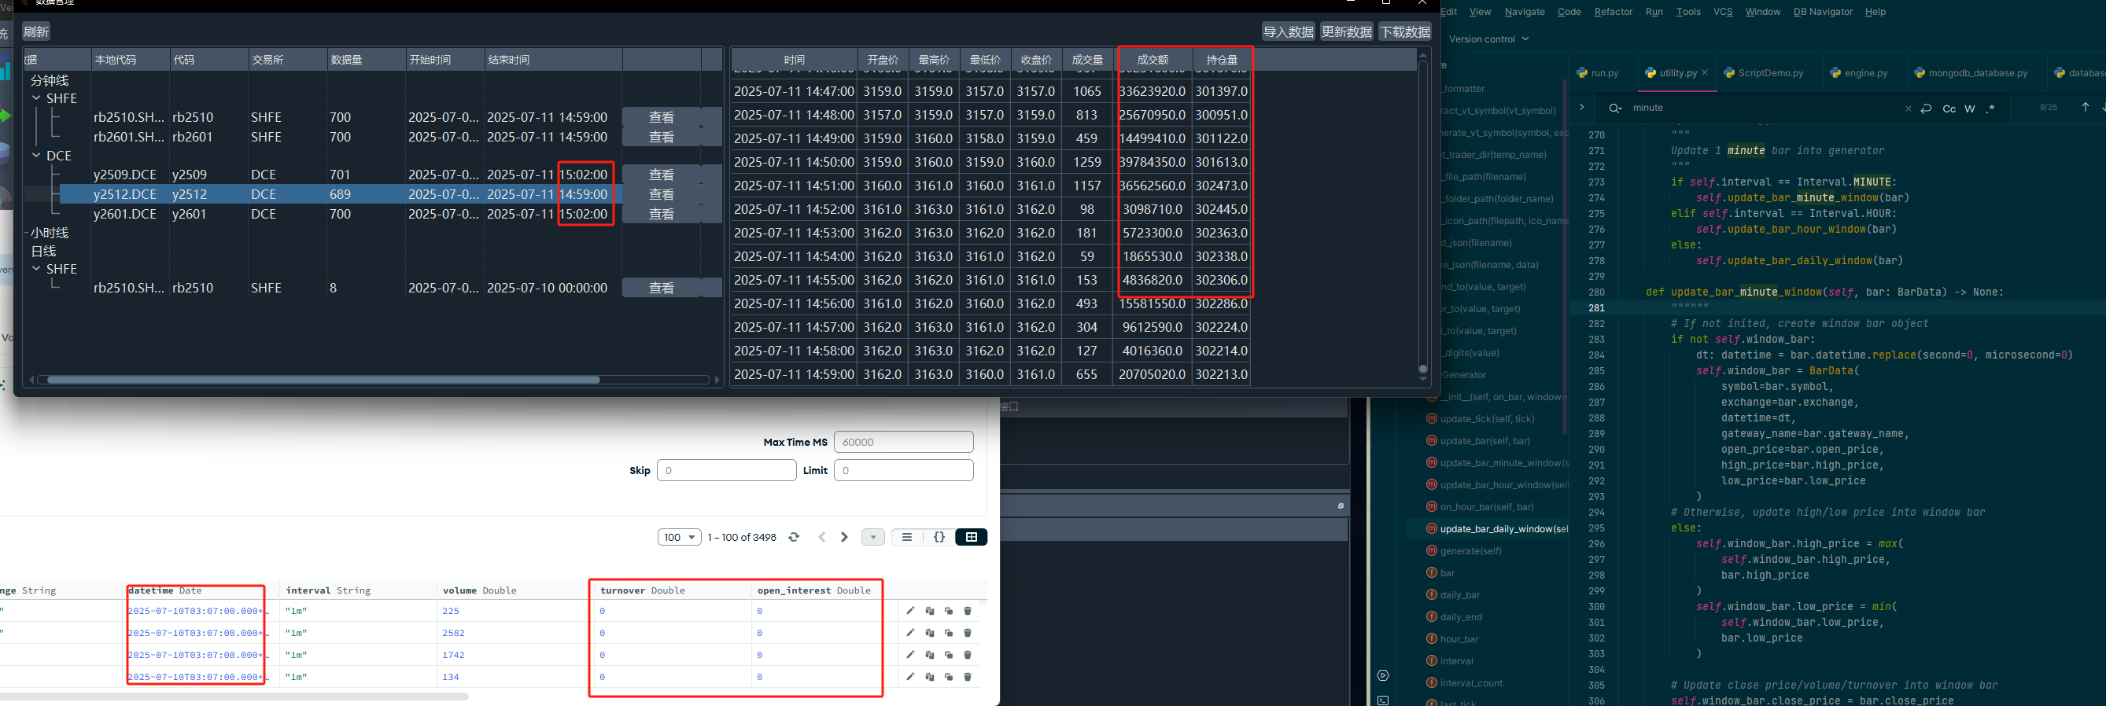Viewport: 2106px width, 706px height.
Task: Switch to JSON view braces icon
Action: pyautogui.click(x=939, y=537)
